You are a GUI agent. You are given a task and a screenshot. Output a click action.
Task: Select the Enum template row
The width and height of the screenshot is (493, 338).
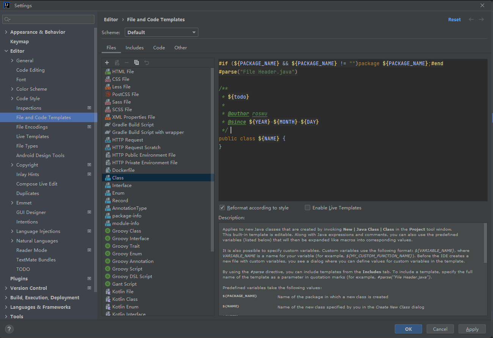click(158, 193)
